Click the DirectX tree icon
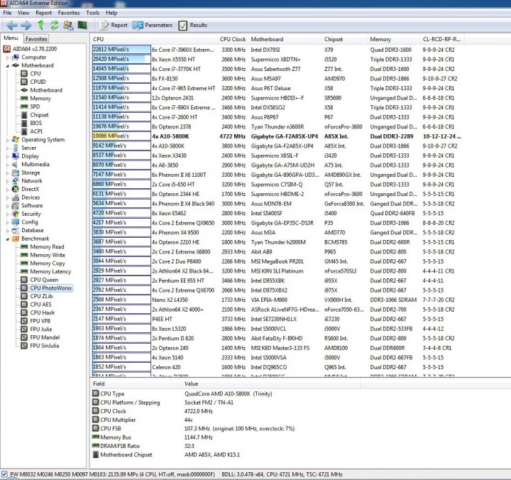The width and height of the screenshot is (511, 480). tap(16, 189)
